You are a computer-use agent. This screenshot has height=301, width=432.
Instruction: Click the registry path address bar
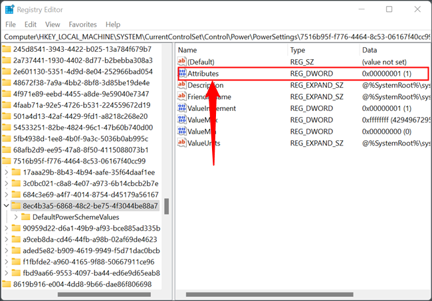[217, 37]
